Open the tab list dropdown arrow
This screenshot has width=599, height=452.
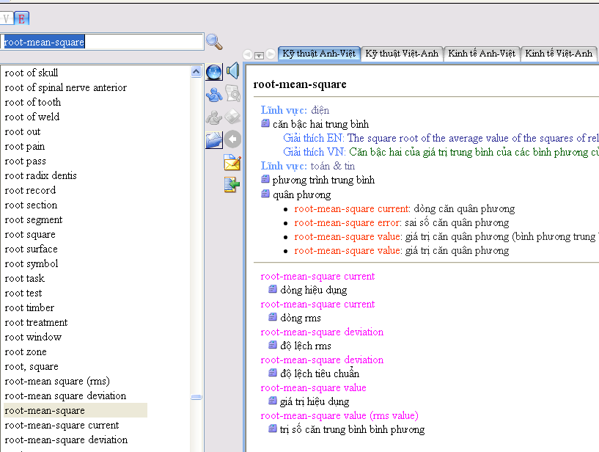pos(259,56)
